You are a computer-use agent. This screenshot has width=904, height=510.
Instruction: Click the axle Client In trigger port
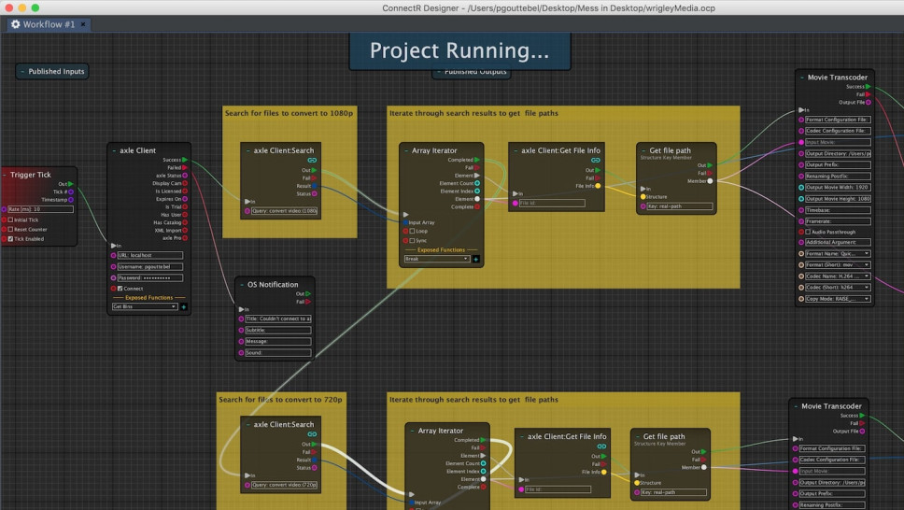tap(114, 246)
